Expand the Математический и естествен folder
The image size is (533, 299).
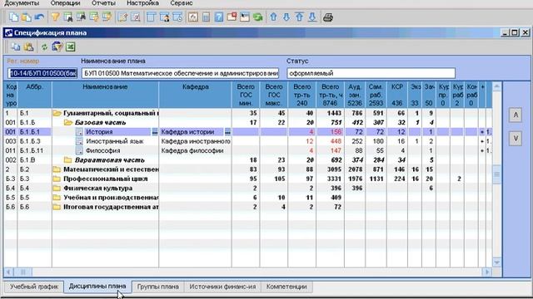(x=57, y=169)
